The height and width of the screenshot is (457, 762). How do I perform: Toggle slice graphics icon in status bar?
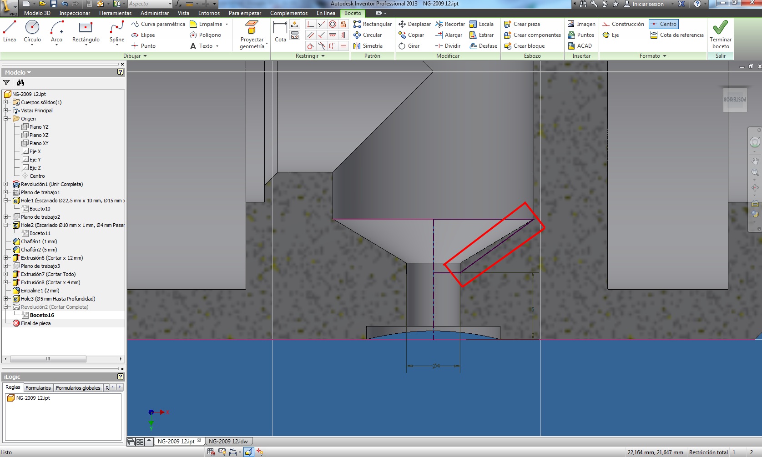coord(248,452)
